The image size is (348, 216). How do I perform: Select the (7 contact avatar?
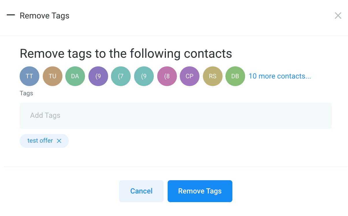coord(121,76)
